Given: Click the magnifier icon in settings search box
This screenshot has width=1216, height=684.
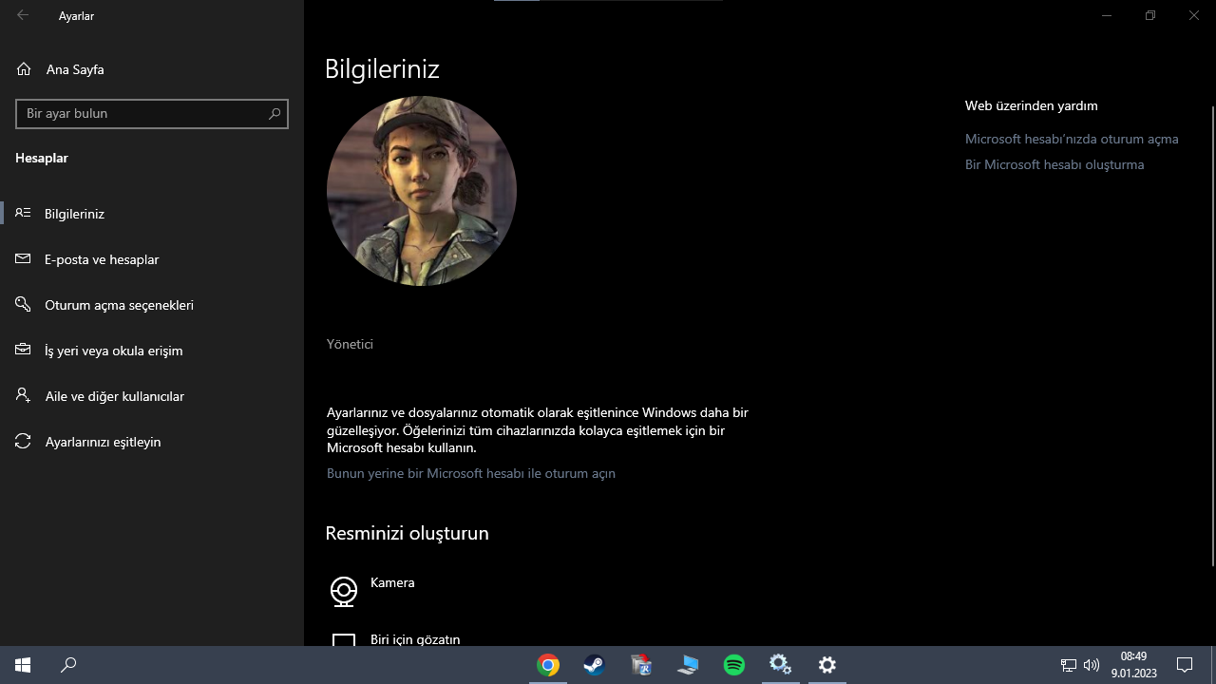Looking at the screenshot, I should click(x=275, y=114).
